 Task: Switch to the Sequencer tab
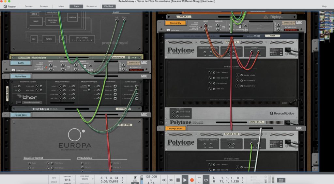[x=92, y=7]
